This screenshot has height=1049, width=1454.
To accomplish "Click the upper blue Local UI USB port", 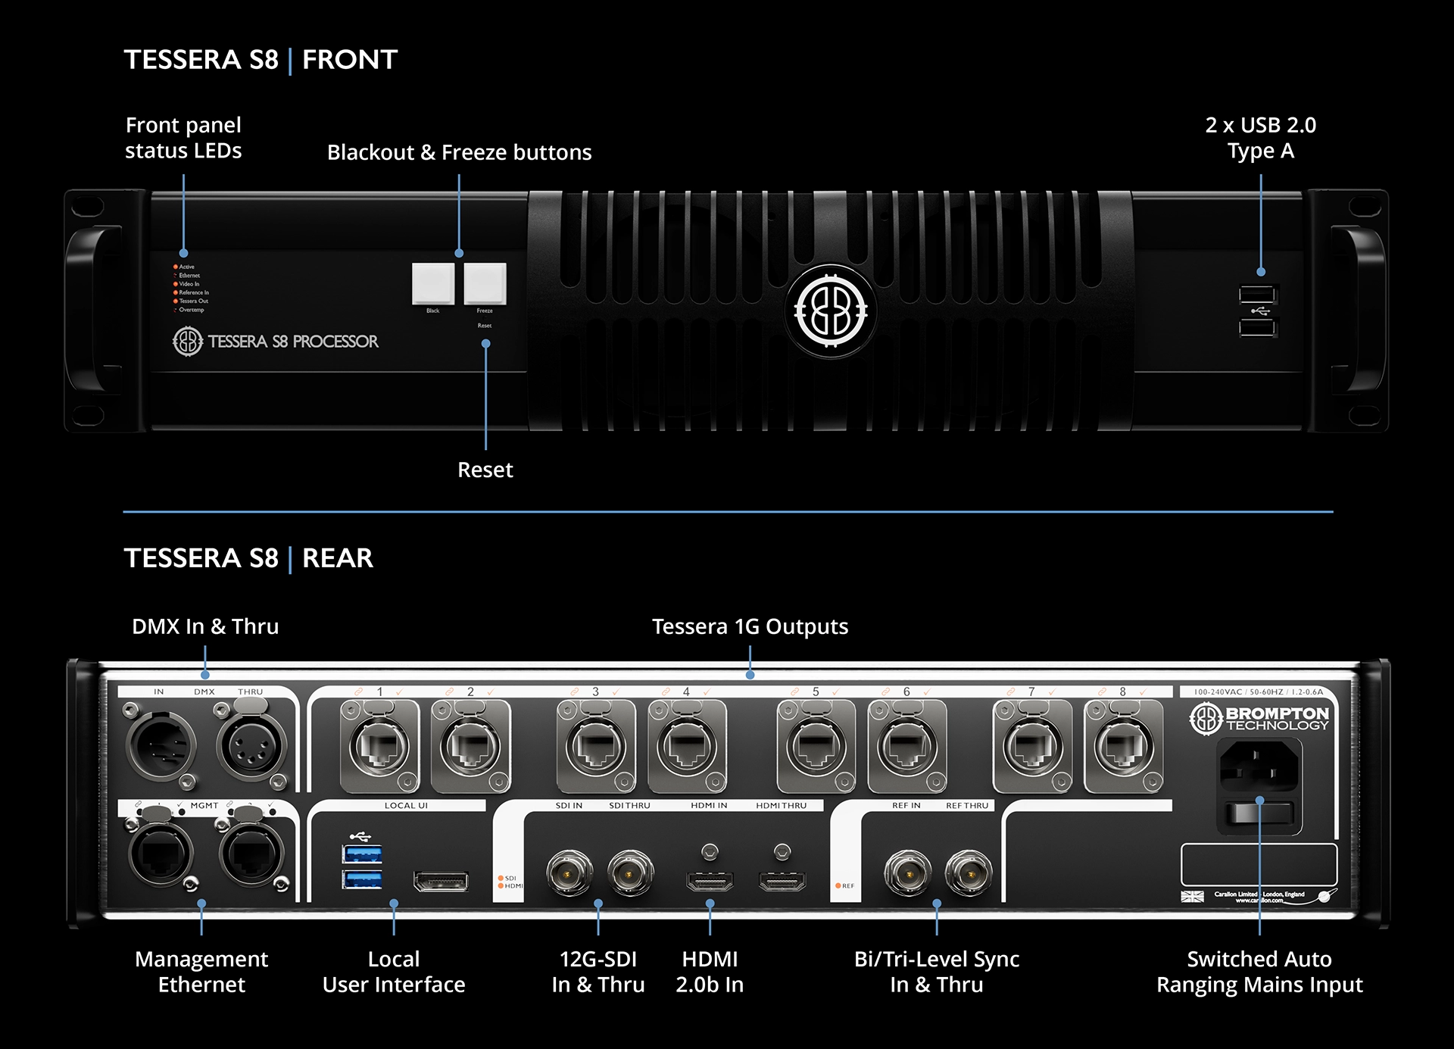I will pyautogui.click(x=362, y=854).
